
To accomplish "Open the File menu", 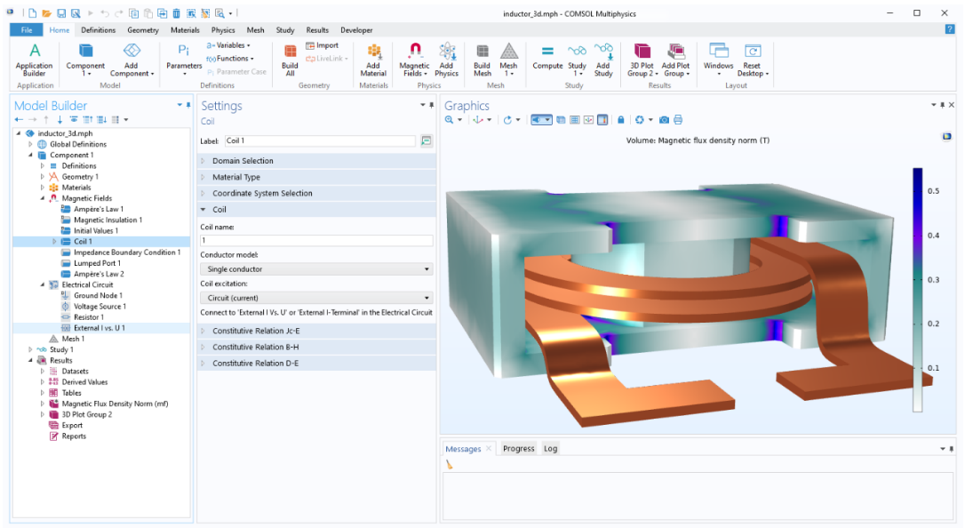I will click(x=27, y=30).
